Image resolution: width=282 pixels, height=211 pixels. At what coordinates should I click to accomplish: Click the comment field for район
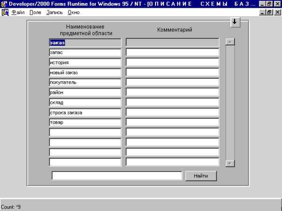pyautogui.click(x=172, y=92)
